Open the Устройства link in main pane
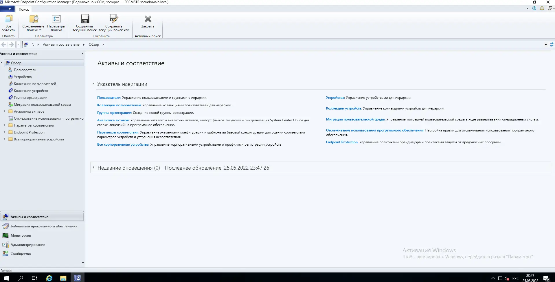This screenshot has width=555, height=282. click(x=335, y=98)
